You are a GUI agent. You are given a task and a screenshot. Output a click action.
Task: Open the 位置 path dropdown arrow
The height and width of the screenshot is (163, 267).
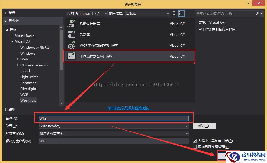pos(186,126)
